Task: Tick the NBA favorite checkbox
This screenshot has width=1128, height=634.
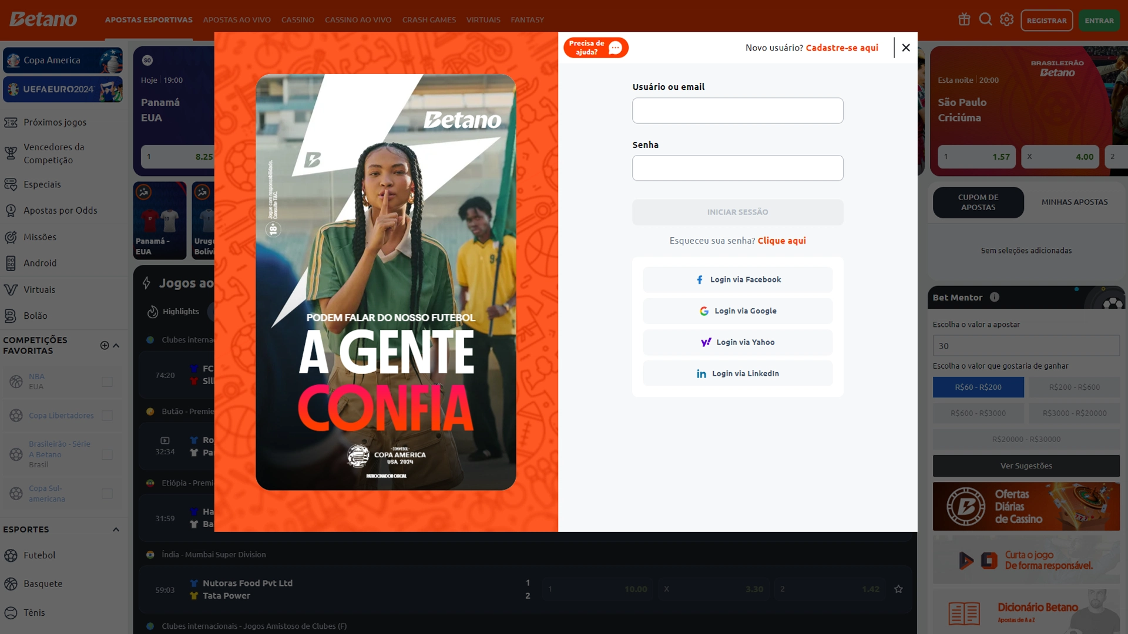Action: coord(107,382)
